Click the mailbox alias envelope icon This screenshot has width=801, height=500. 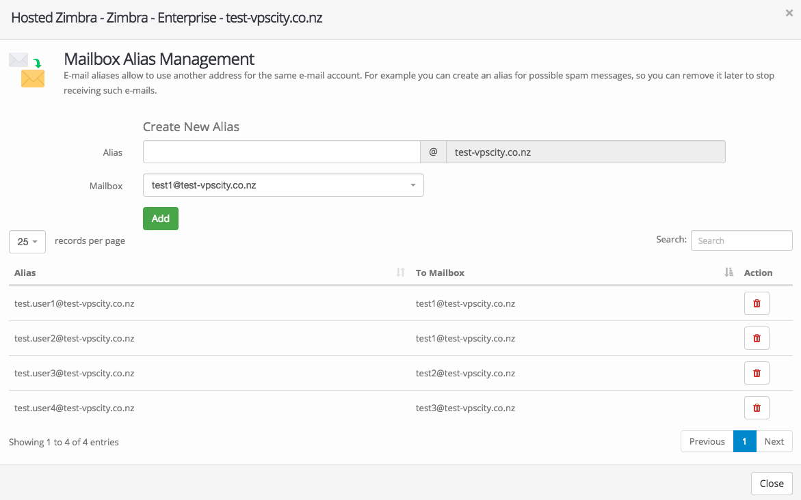coord(27,70)
